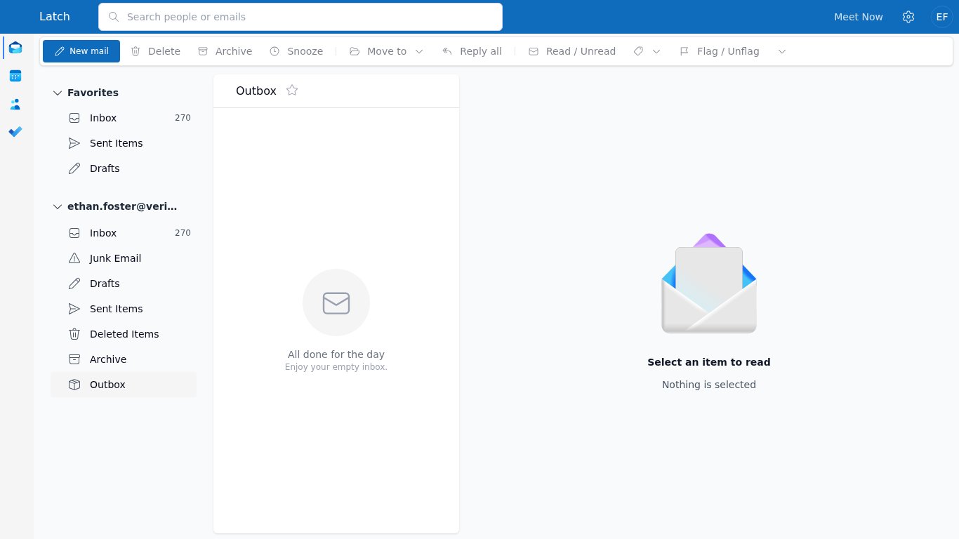The image size is (959, 539).
Task: Toggle Read / Unread status
Action: 572,51
